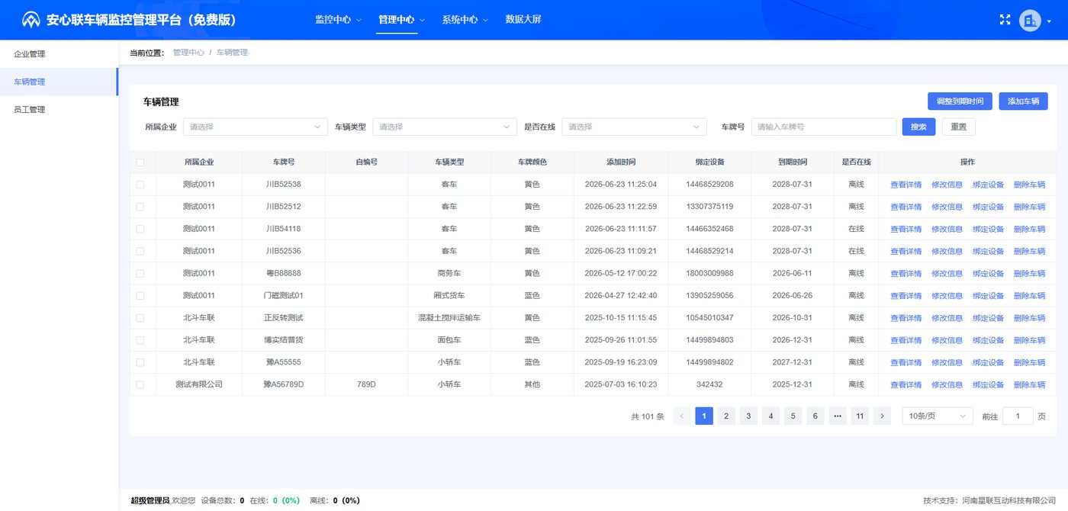Click 查看详情 for 粤B88888
The width and height of the screenshot is (1068, 511).
tap(906, 273)
